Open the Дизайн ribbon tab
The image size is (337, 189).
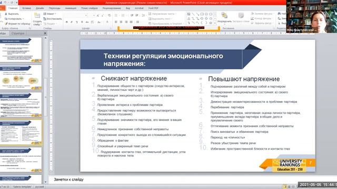click(40, 8)
